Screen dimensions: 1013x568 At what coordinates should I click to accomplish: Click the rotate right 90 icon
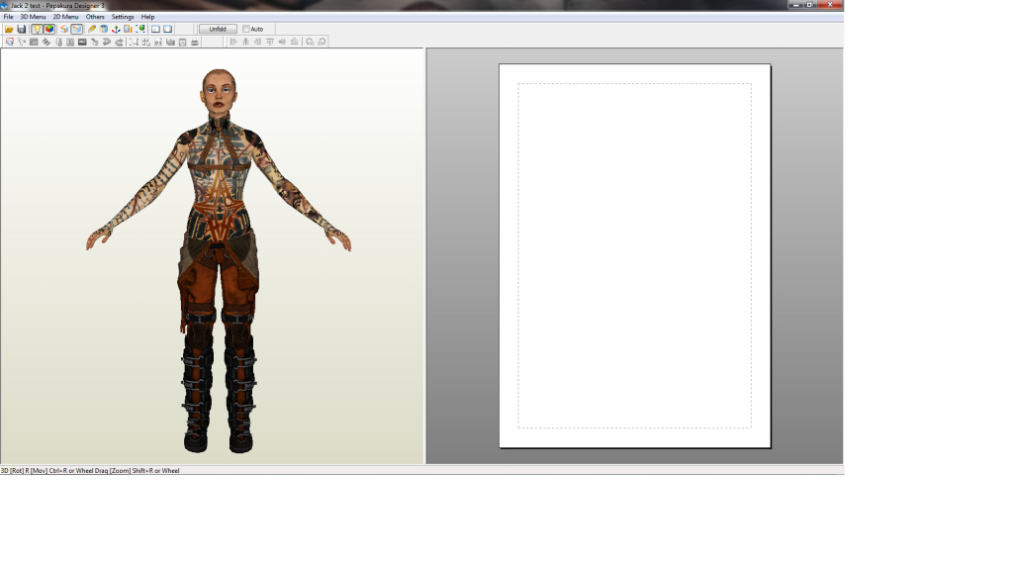click(322, 42)
